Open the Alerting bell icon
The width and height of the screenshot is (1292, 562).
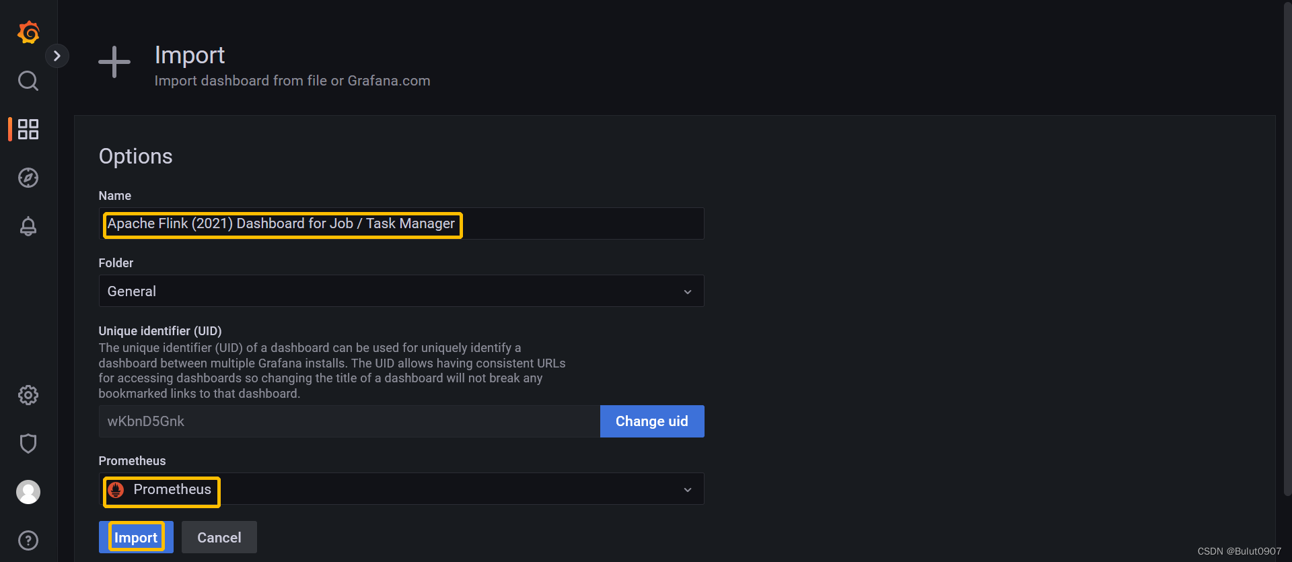point(28,226)
